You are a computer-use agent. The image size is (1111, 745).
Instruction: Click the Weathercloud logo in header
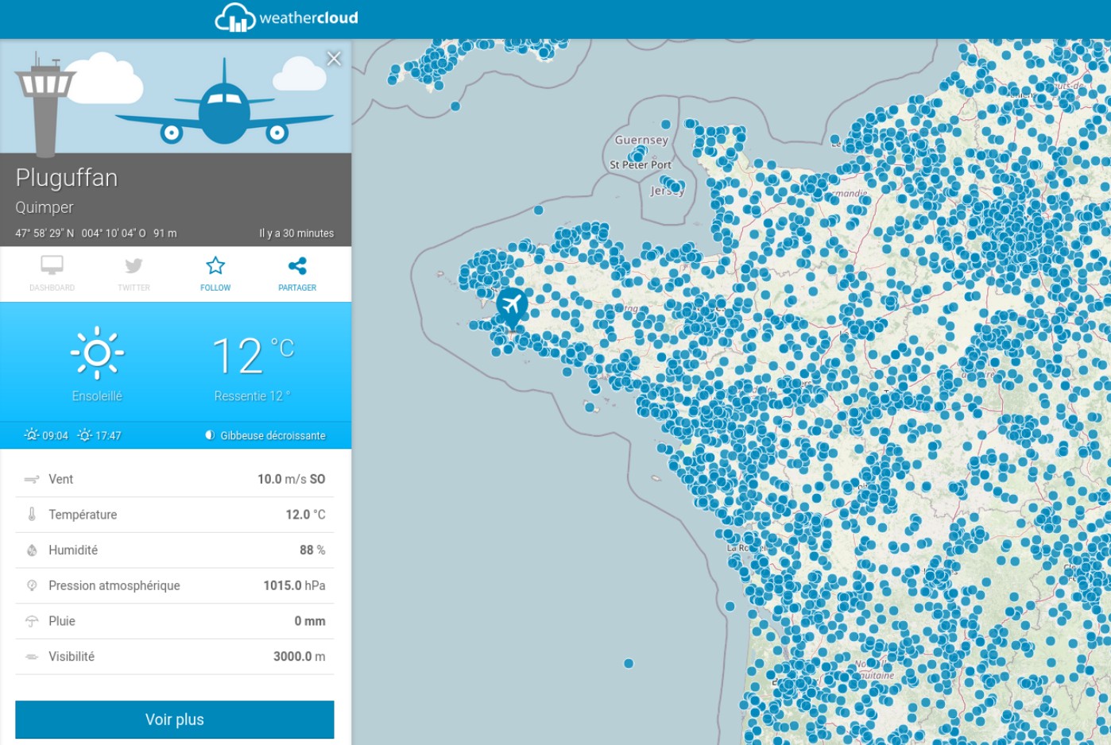coord(287,17)
